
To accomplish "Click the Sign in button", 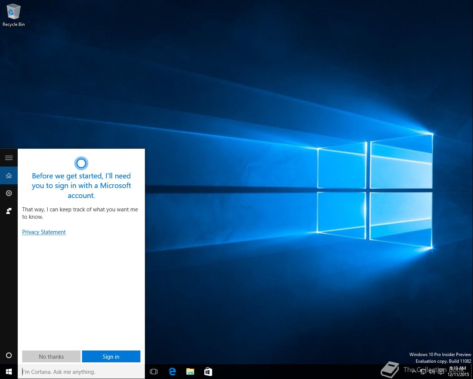I will tap(111, 356).
